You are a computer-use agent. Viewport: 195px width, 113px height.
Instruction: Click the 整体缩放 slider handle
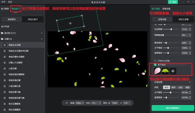tap(166, 43)
